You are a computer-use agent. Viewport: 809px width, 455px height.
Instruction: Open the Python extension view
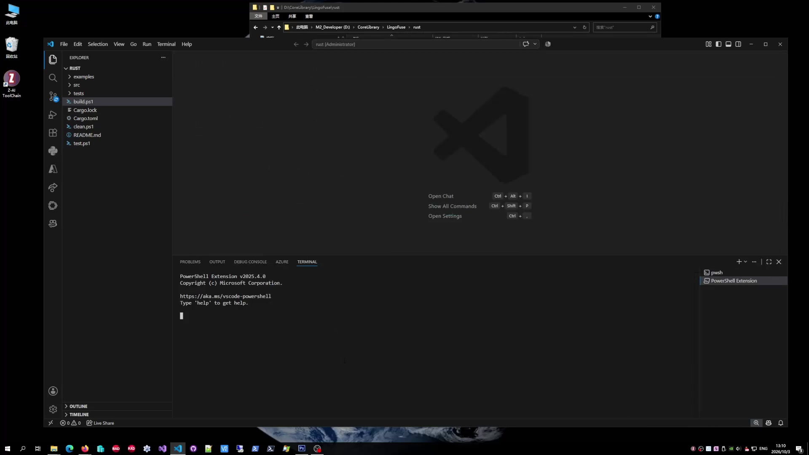pyautogui.click(x=53, y=151)
